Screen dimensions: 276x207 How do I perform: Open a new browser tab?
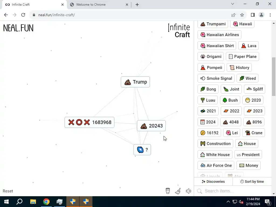coord(137,5)
